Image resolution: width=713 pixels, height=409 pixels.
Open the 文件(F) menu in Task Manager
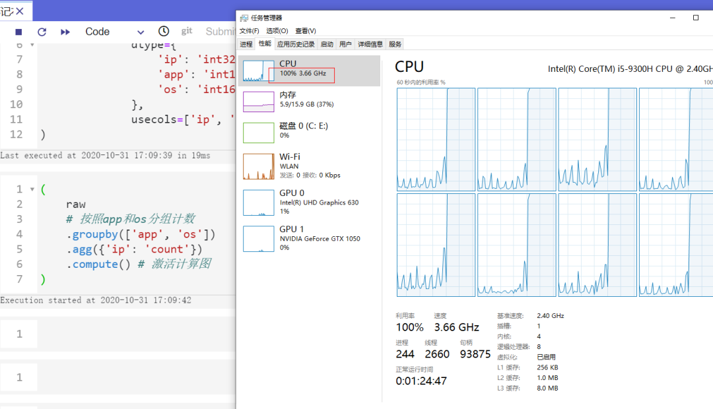click(249, 31)
